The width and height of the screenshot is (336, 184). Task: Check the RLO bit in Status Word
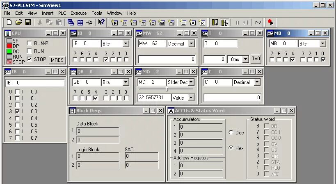pyautogui.click(x=266, y=168)
